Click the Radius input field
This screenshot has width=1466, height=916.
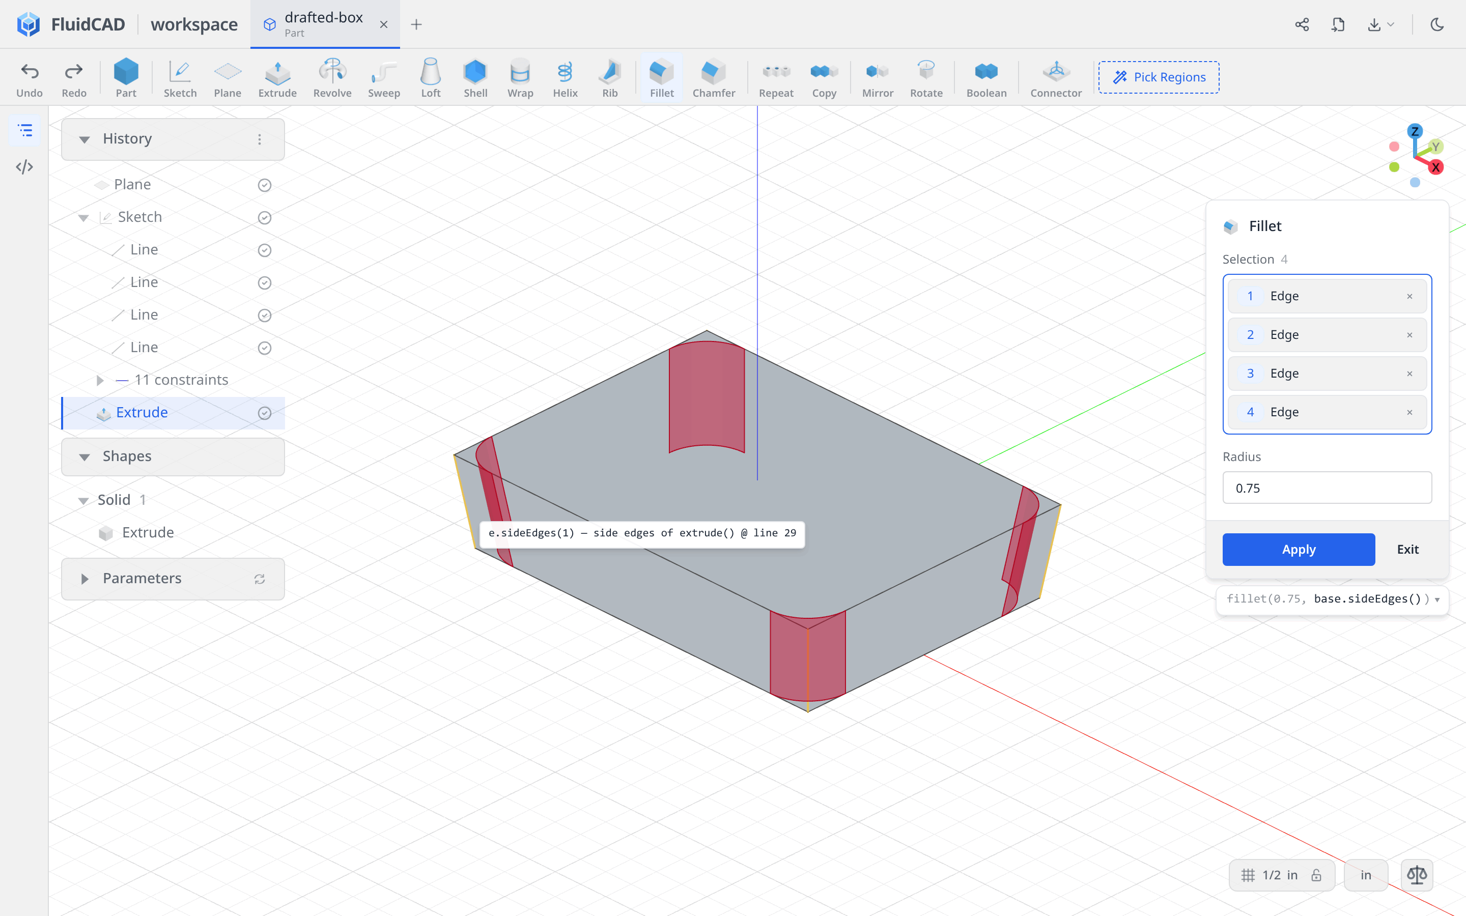1327,488
